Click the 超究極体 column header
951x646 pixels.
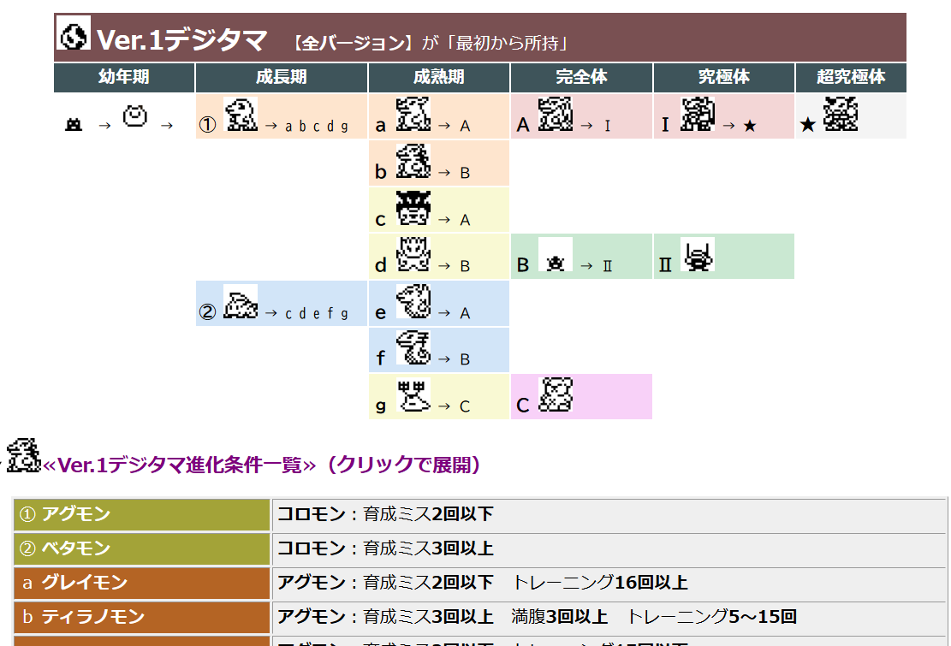coord(851,77)
